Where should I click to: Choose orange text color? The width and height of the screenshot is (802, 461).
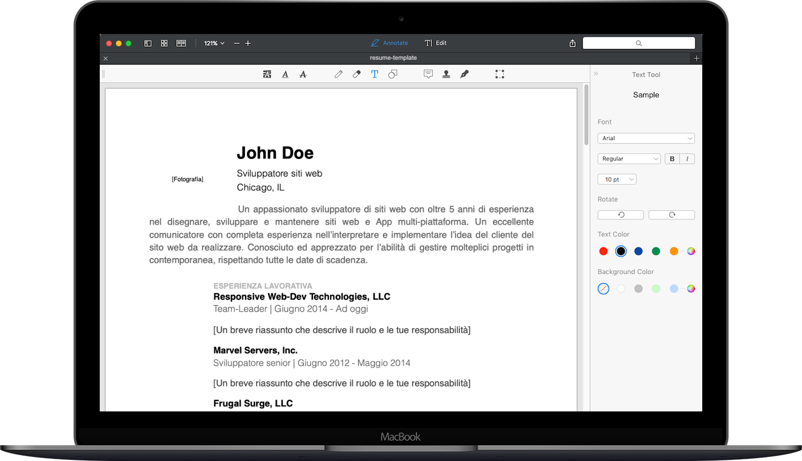pyautogui.click(x=674, y=251)
